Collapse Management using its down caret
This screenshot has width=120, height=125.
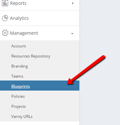[72, 34]
